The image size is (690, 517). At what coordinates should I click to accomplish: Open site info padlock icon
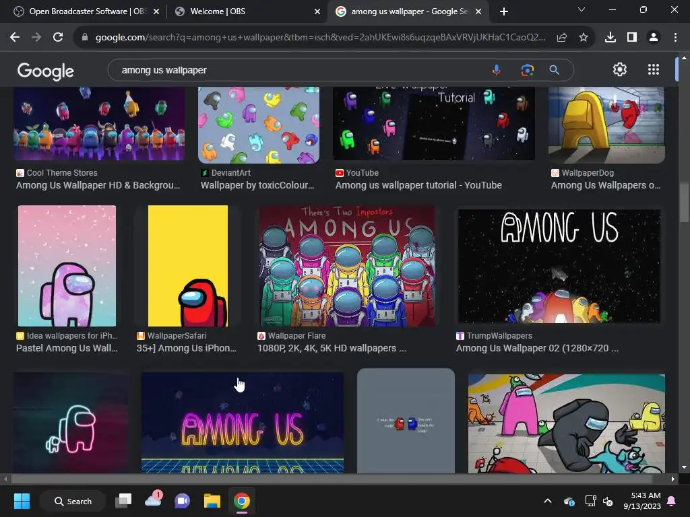click(85, 38)
